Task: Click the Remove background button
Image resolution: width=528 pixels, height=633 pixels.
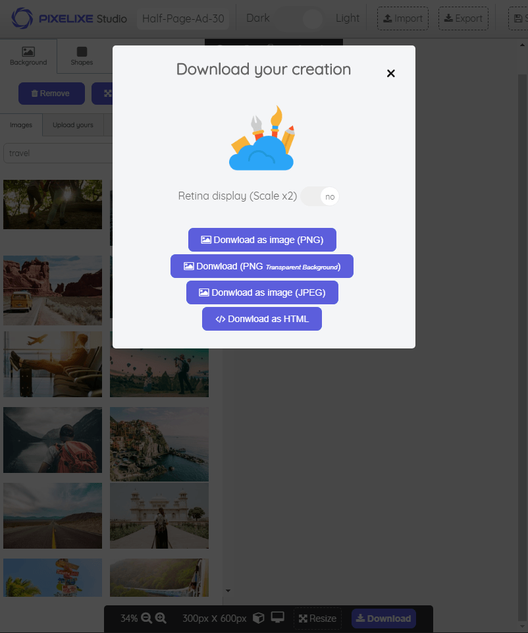Action: 51,94
